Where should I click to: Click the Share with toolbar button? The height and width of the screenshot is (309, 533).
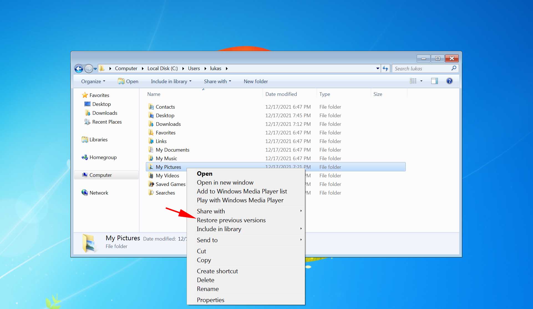217,81
